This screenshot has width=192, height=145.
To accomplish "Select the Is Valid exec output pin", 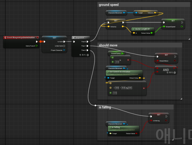I will 64,42.
